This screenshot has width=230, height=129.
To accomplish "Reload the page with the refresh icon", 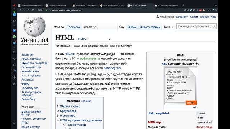I will tap(29, 10).
